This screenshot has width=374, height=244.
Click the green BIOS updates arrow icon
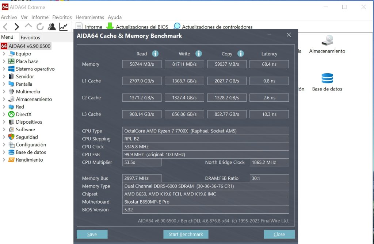110,26
